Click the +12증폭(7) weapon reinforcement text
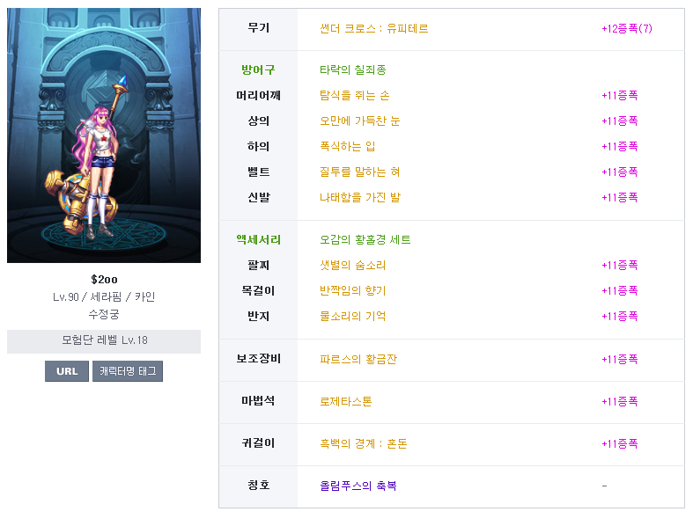Screen dimensions: 693x519 (x=627, y=29)
